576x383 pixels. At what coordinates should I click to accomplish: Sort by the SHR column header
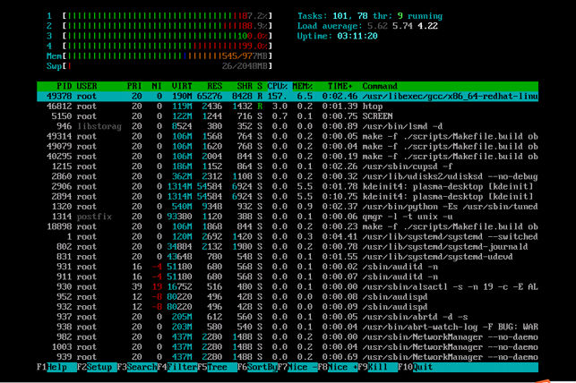pos(245,86)
